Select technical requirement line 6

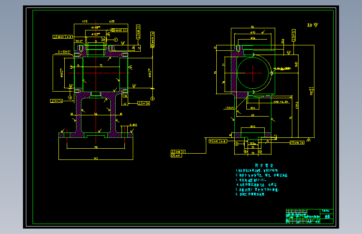[x=250, y=194]
